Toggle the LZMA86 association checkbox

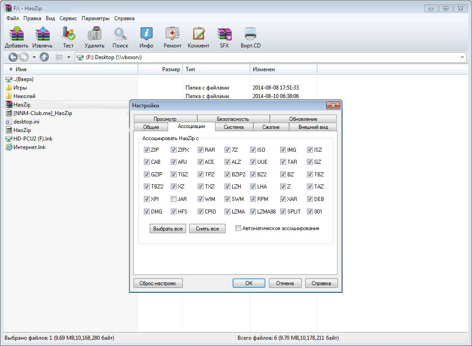pos(253,212)
